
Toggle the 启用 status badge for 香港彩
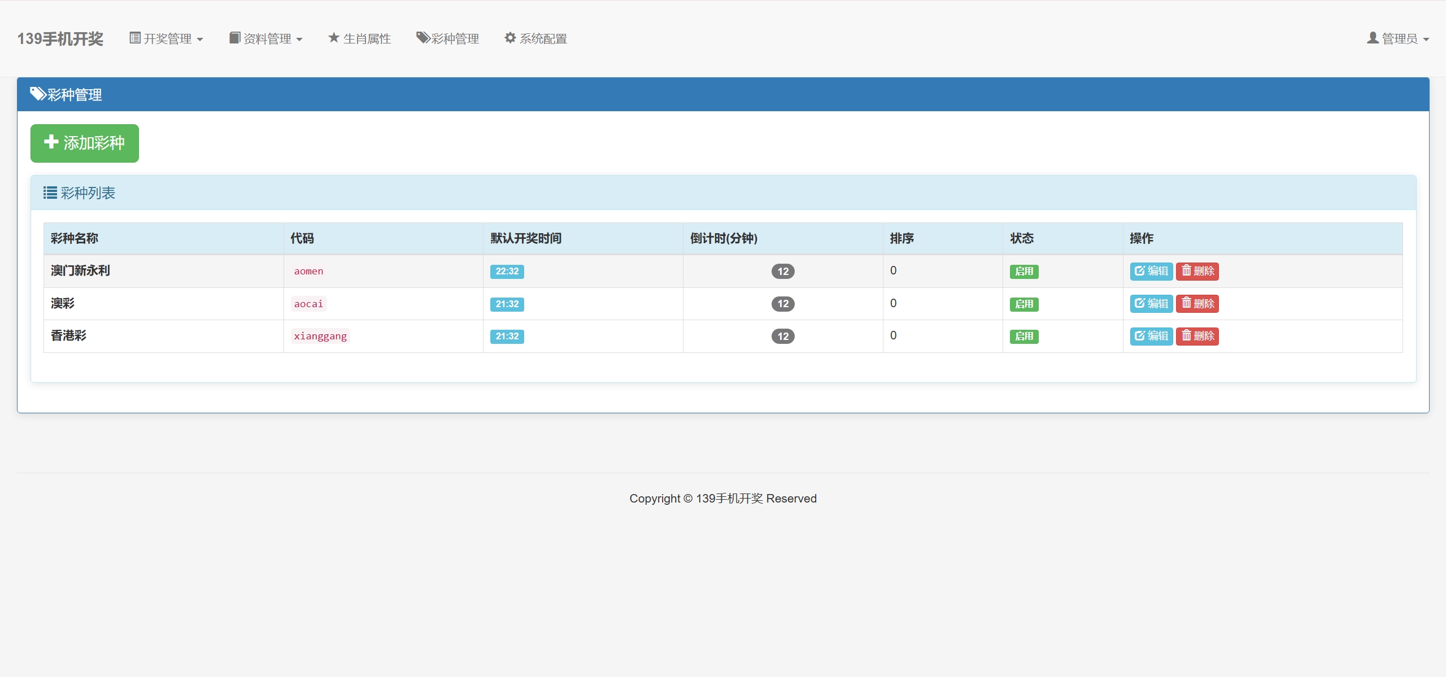coord(1023,337)
